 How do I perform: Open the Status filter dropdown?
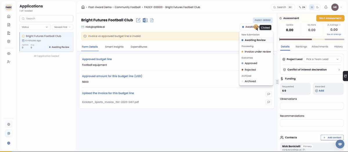pos(35,27)
